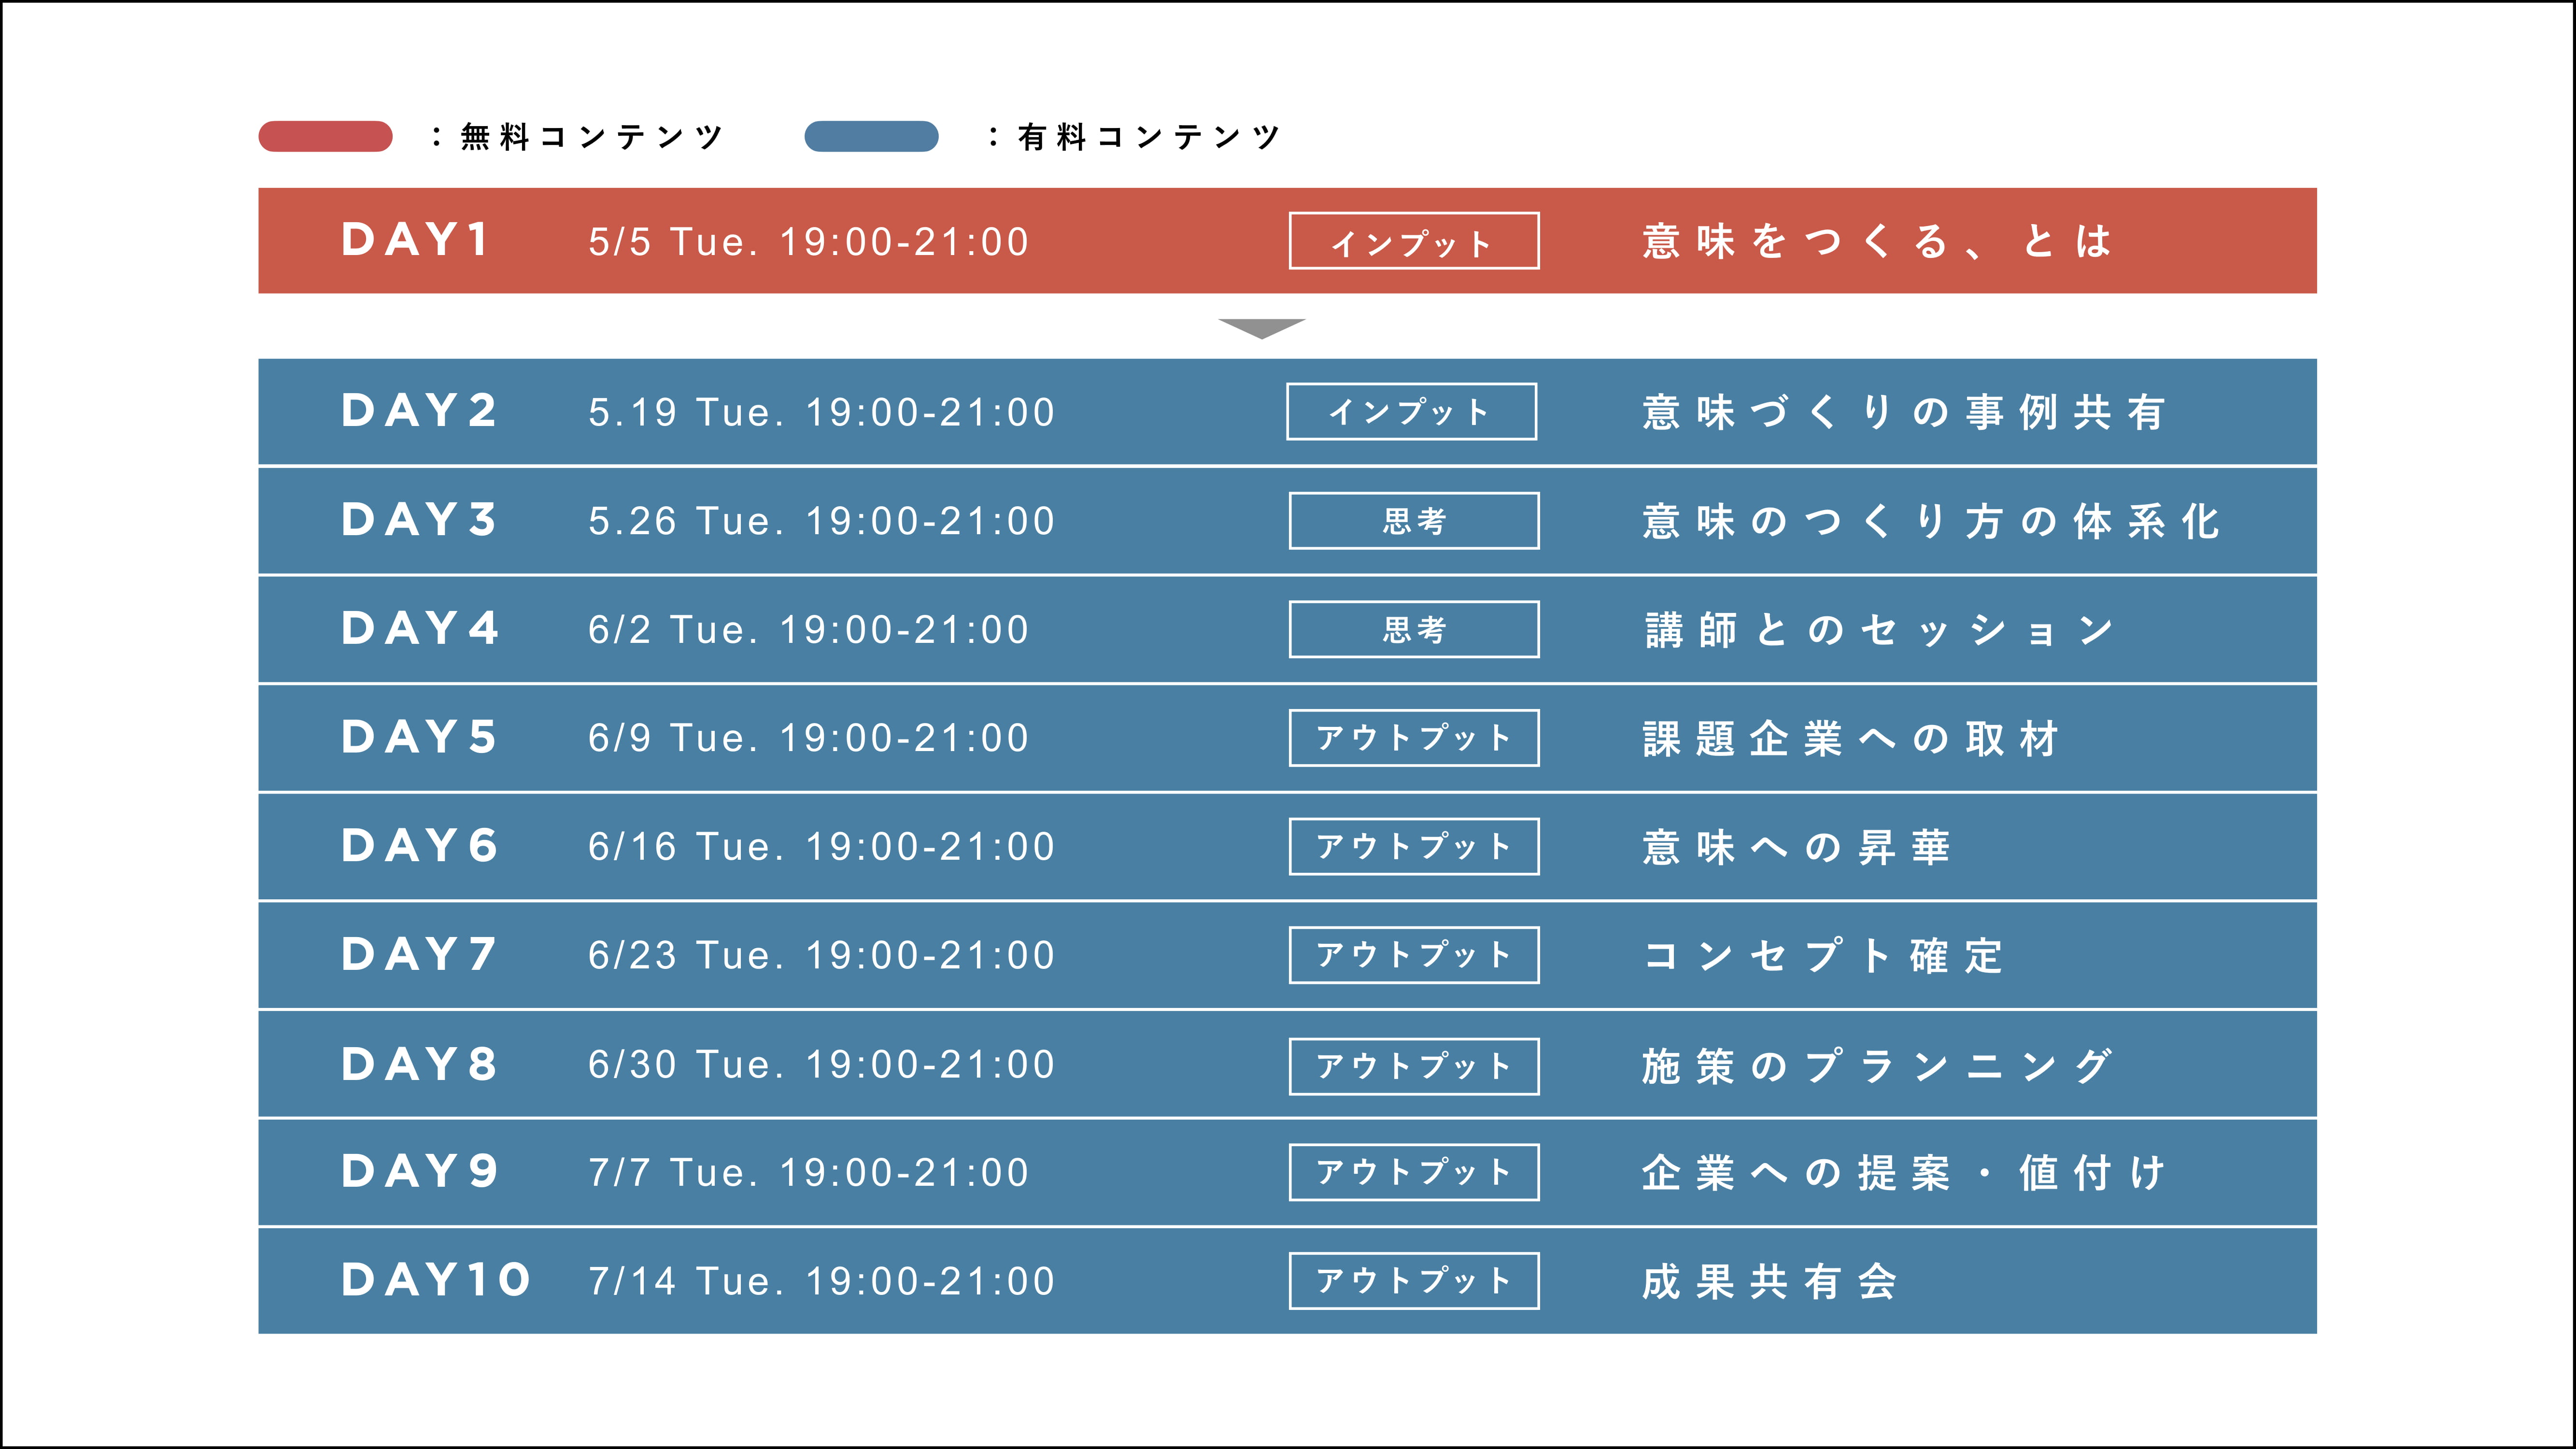Click the title コンセプト確定
Image resolution: width=2576 pixels, height=1449 pixels.
pos(1823,956)
